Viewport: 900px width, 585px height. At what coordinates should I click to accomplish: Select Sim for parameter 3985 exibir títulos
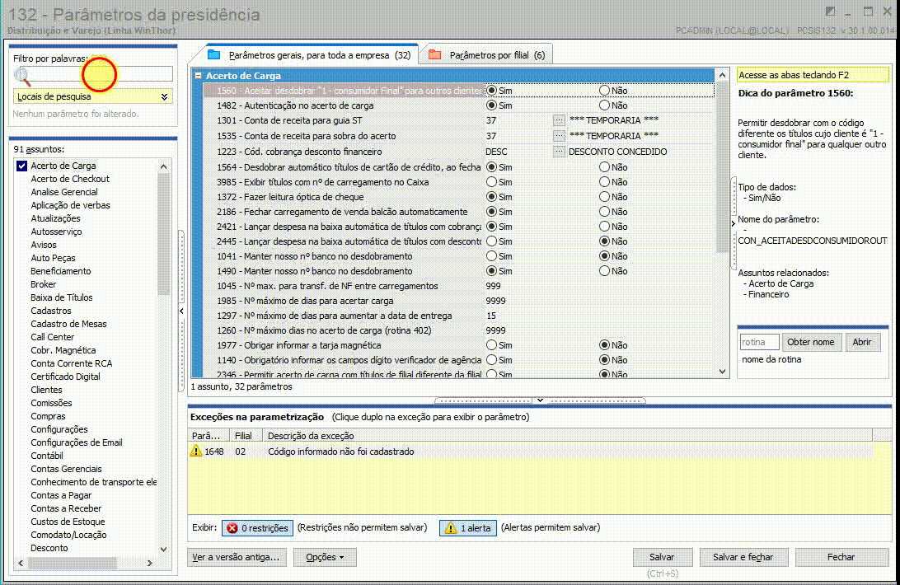point(491,182)
